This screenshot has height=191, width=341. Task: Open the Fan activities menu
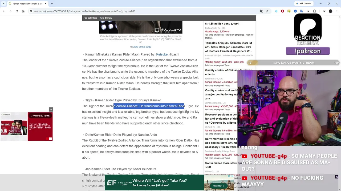[x=90, y=18]
